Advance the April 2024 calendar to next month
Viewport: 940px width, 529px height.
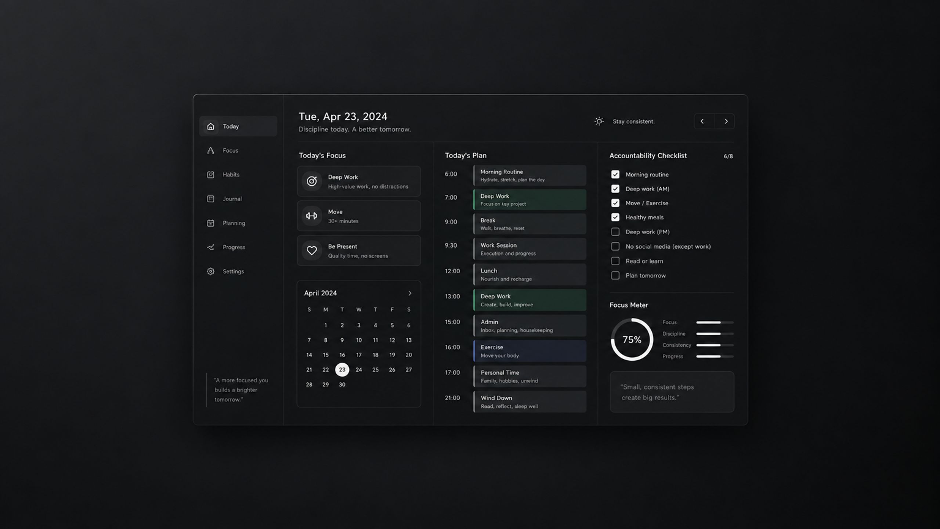click(410, 293)
